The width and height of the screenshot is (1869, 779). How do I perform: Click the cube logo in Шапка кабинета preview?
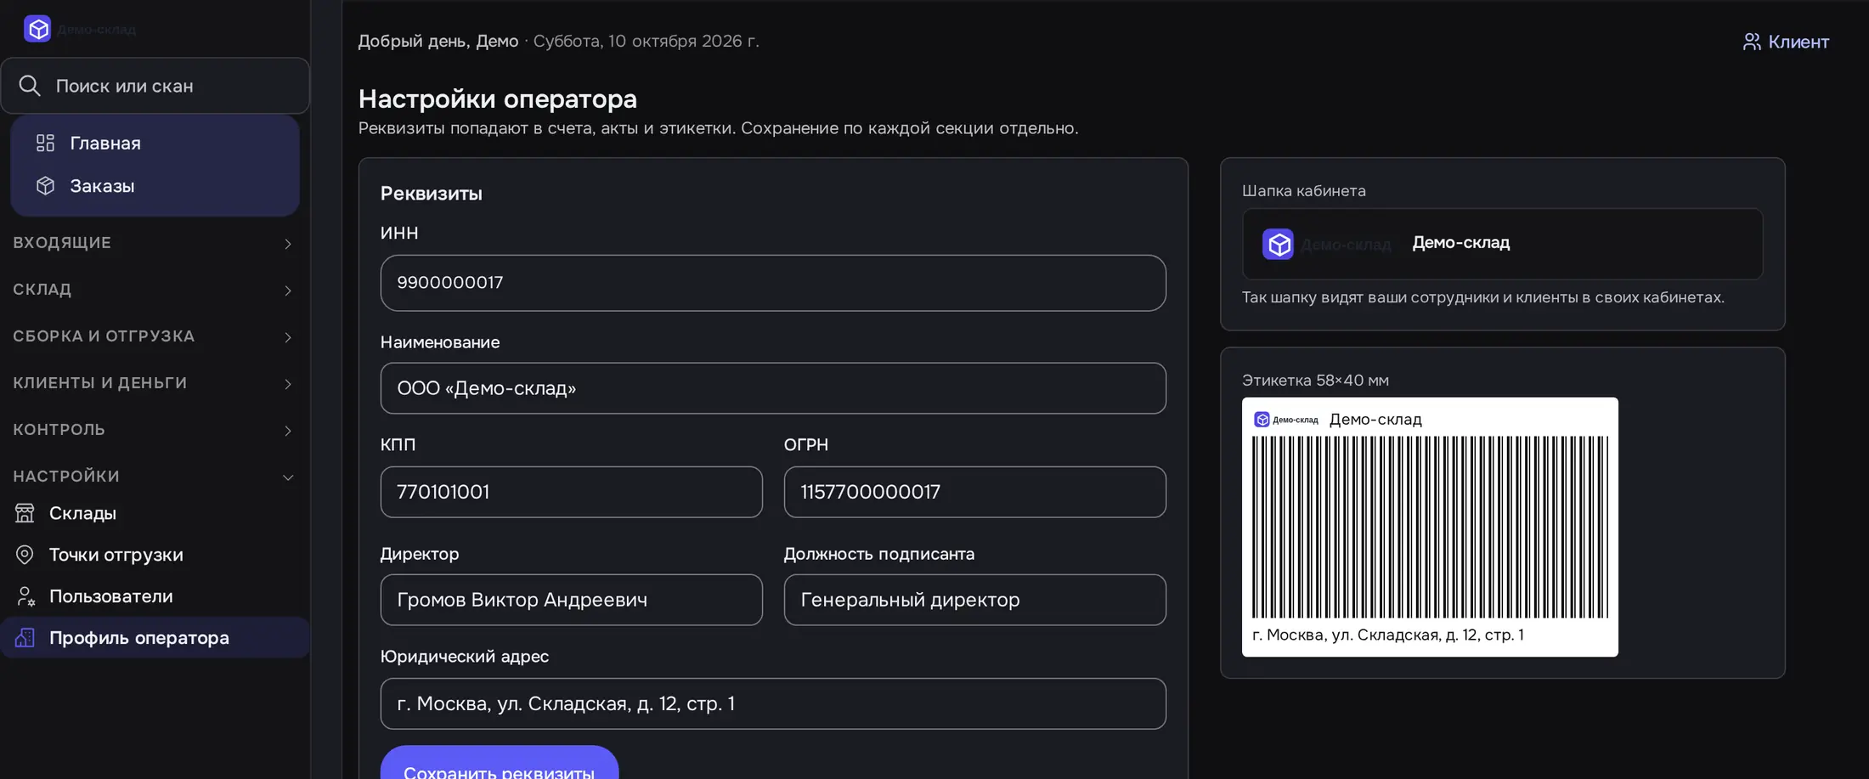pos(1278,245)
